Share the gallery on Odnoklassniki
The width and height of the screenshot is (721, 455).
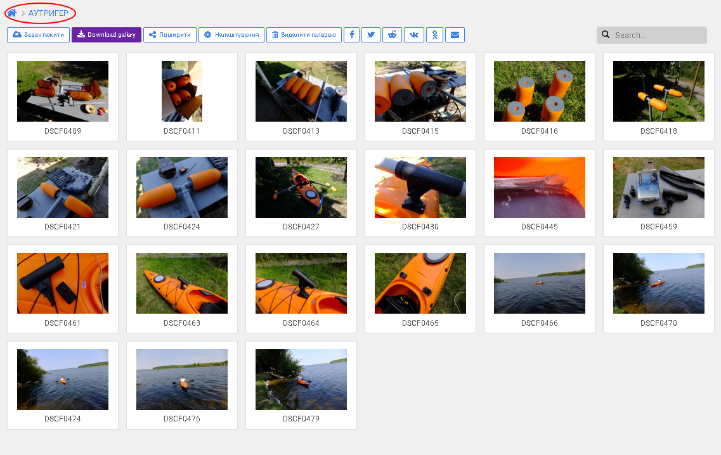coord(434,35)
